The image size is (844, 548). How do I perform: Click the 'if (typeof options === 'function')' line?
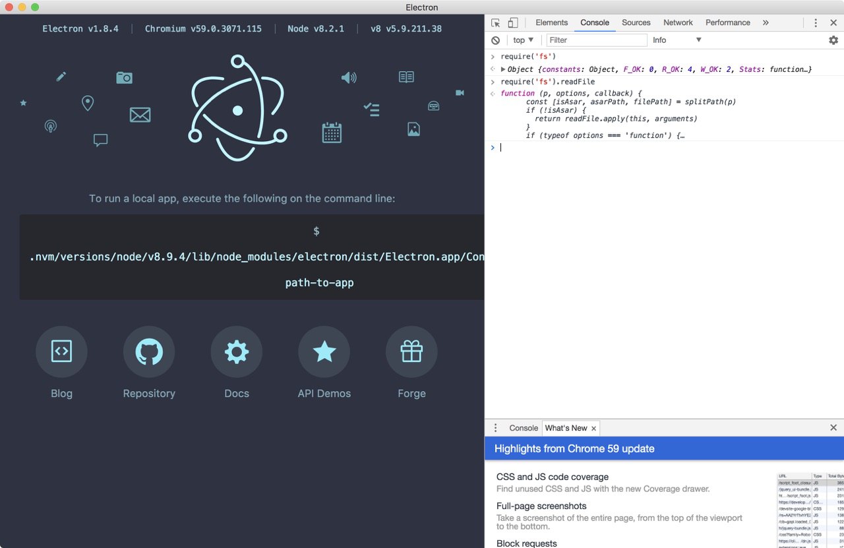tap(605, 135)
